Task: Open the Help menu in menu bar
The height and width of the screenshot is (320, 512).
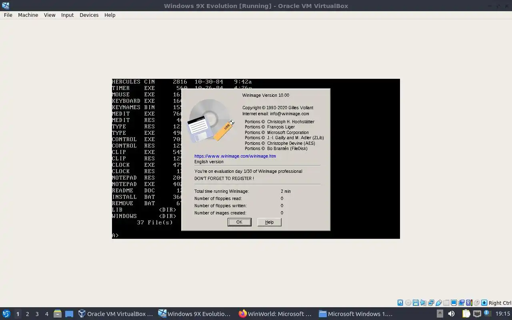Action: (x=110, y=15)
